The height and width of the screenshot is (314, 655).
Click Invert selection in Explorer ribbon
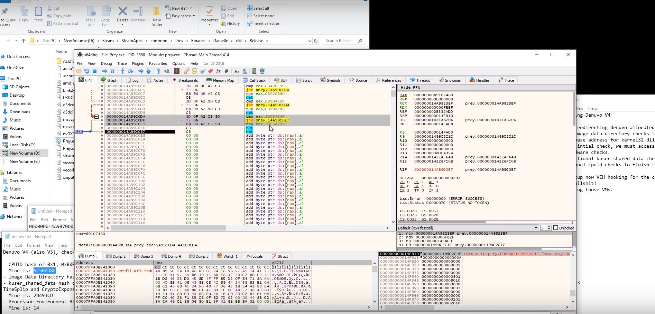(x=264, y=23)
